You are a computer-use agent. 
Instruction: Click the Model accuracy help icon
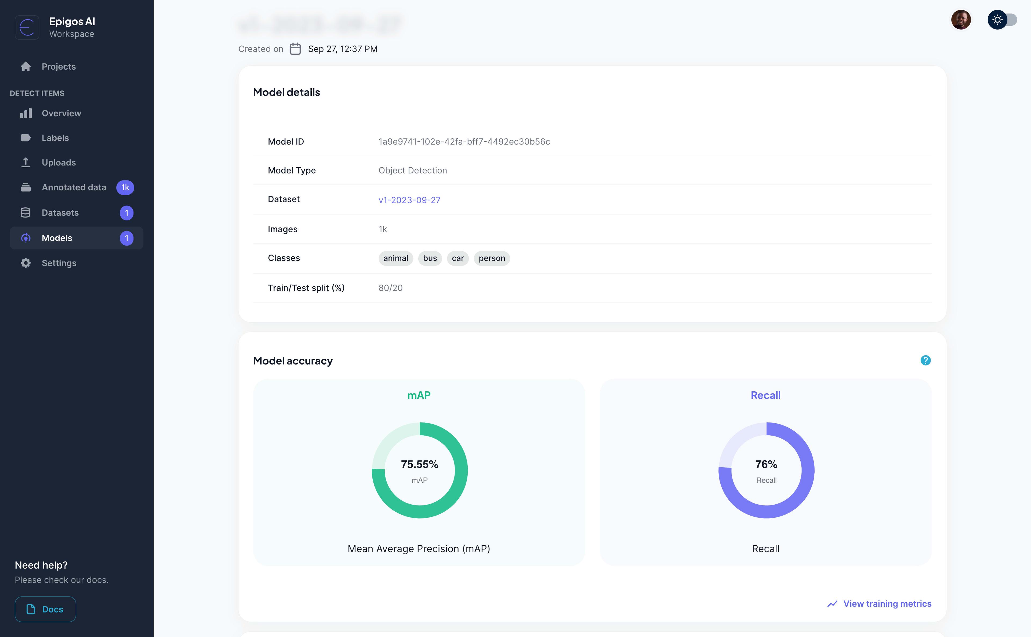[x=925, y=360]
